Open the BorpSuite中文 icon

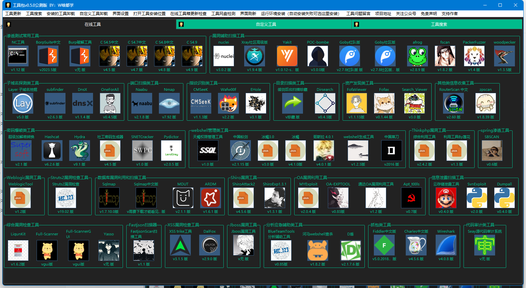(48, 56)
